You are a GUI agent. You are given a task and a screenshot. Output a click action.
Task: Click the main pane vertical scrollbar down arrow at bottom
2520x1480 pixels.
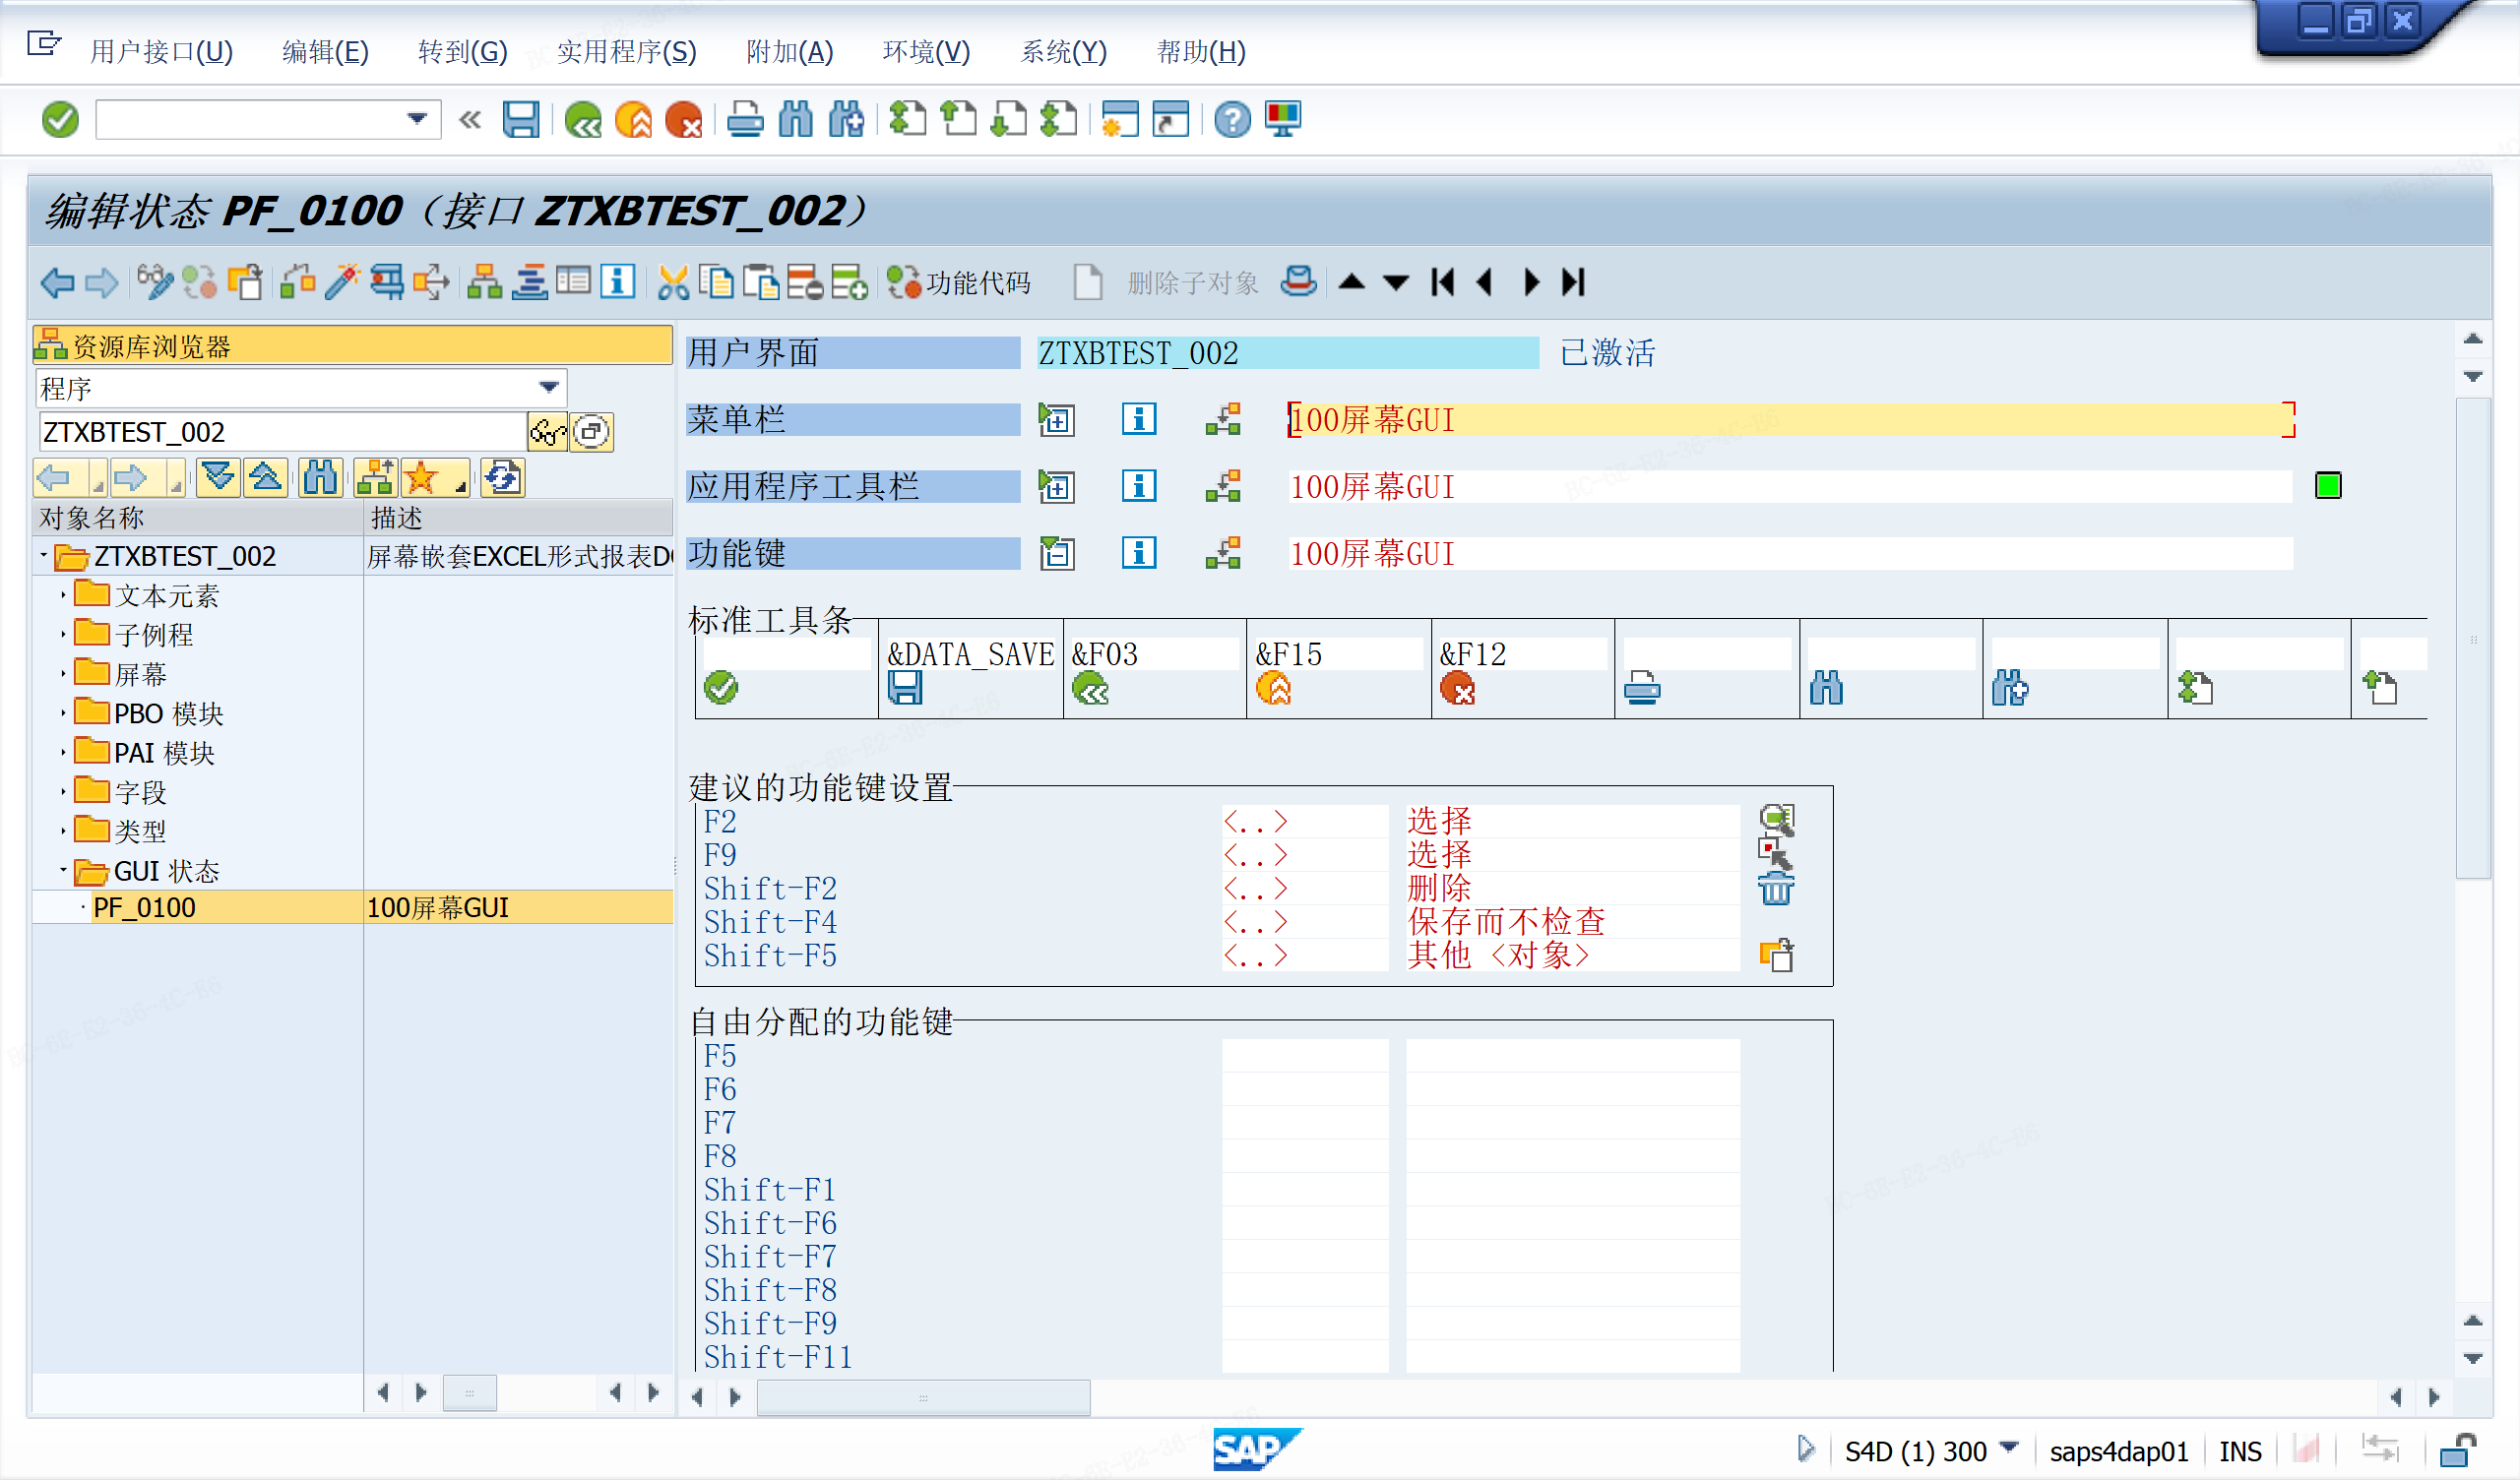2473,1358
